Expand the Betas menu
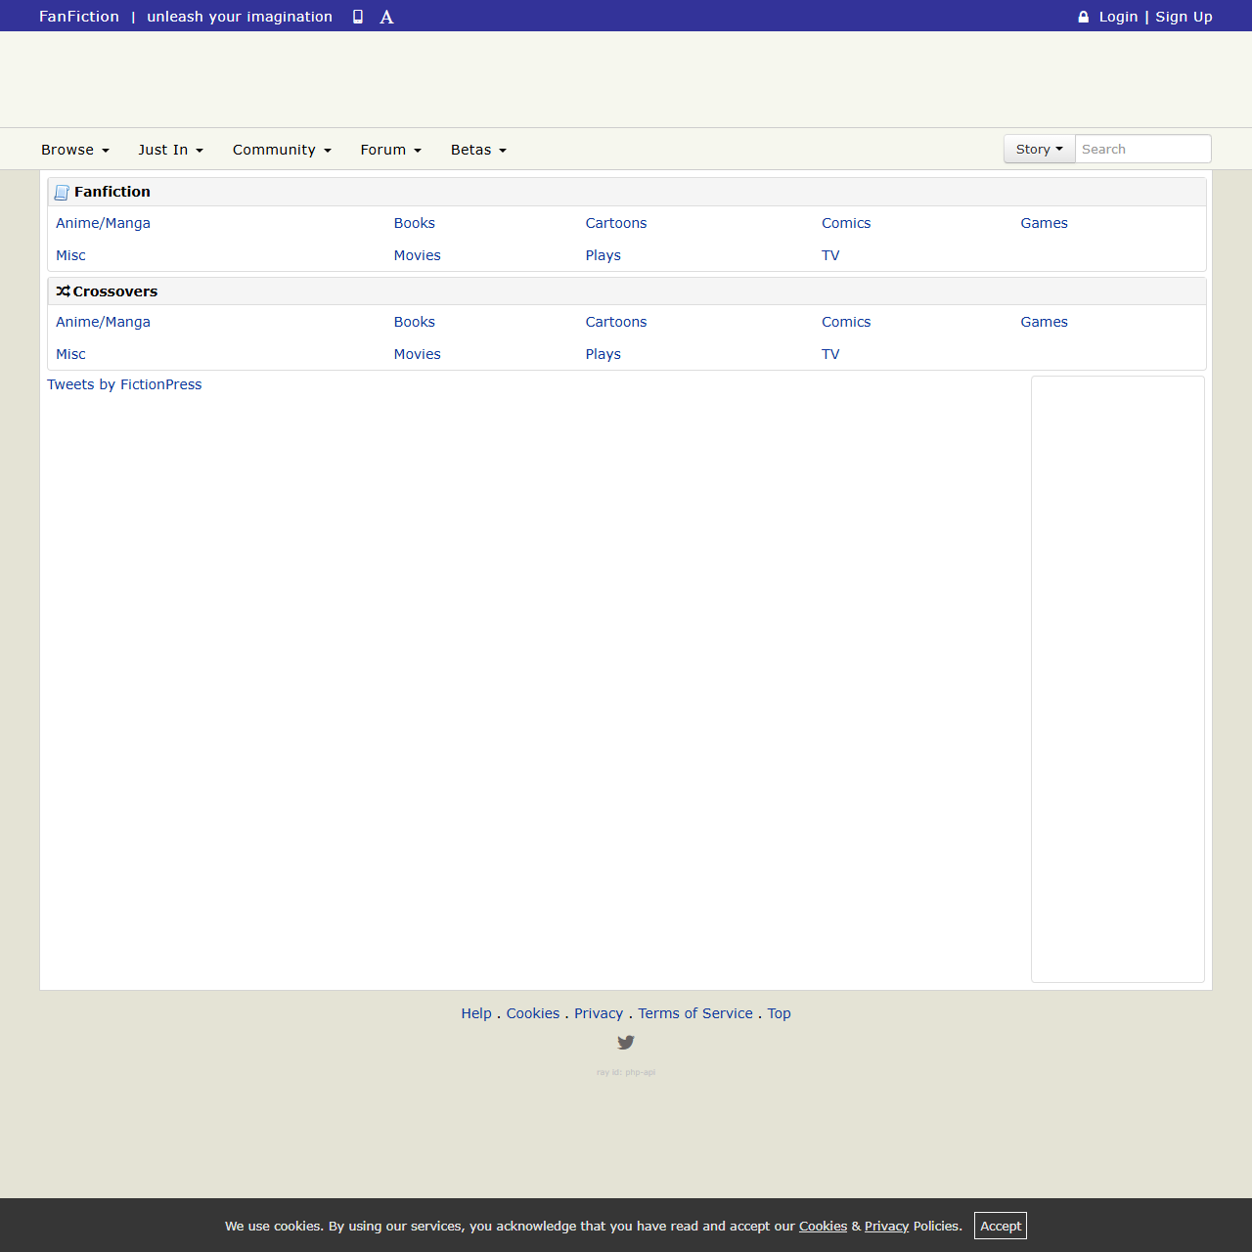The width and height of the screenshot is (1252, 1252). [478, 150]
